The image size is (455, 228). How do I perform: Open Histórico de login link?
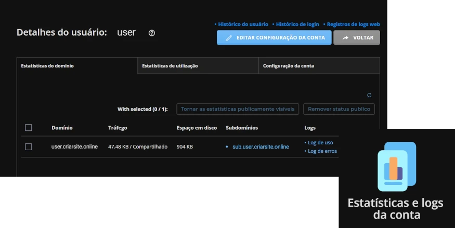point(296,24)
